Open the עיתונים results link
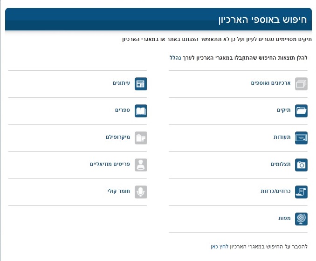316x261 pixels. (121, 83)
